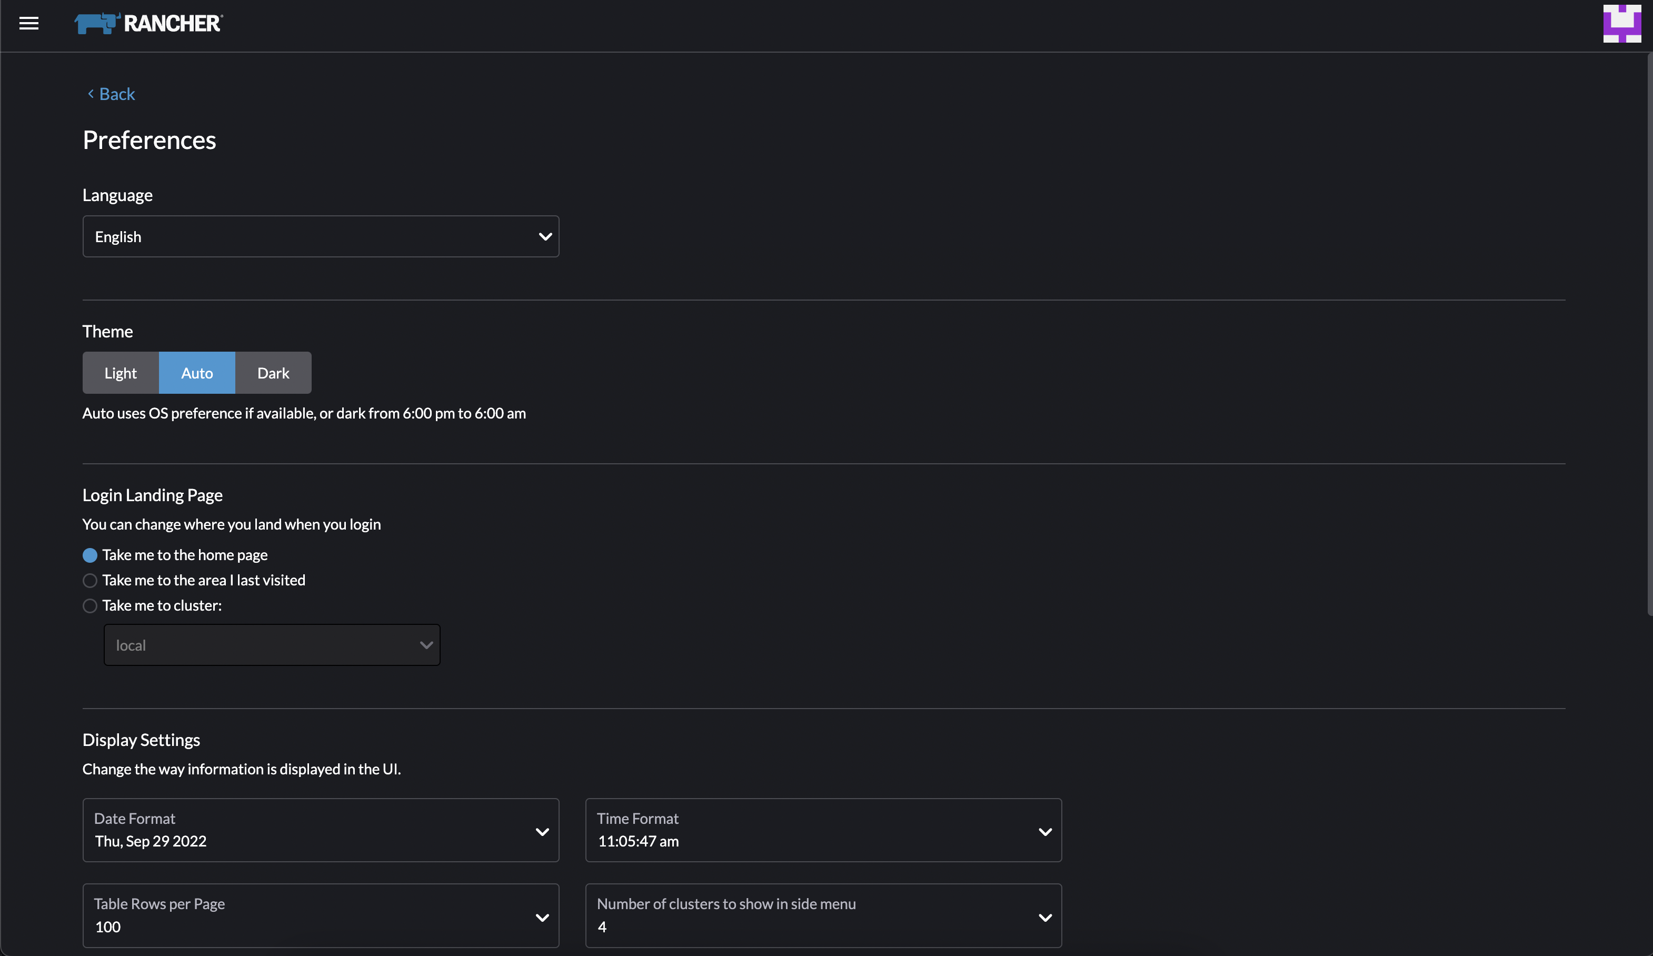The image size is (1653, 956).
Task: Choose 'Take me to the area I last visited'
Action: (x=89, y=580)
